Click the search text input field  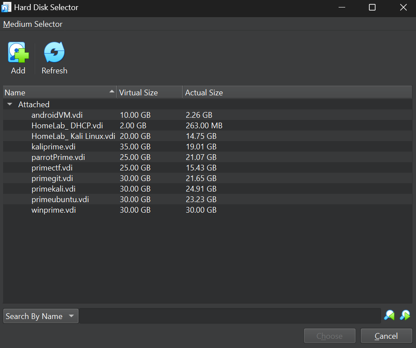[230, 316]
